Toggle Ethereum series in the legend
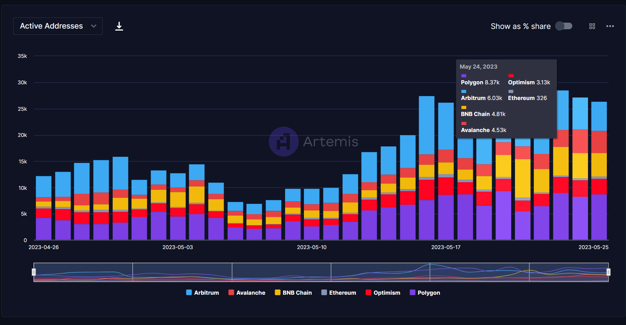This screenshot has width=626, height=325. coord(339,293)
